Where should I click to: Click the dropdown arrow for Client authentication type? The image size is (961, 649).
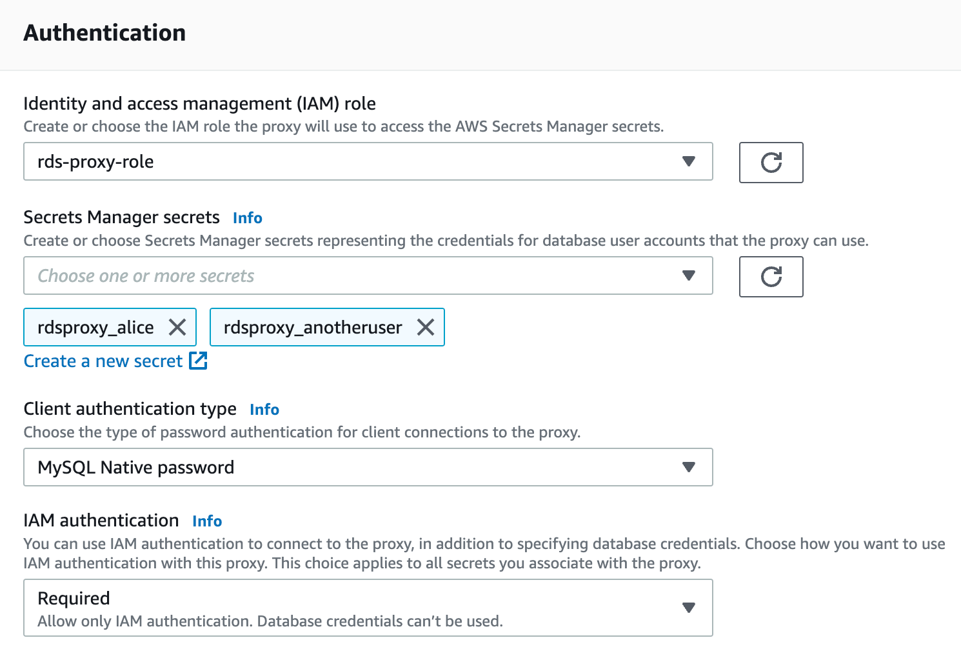689,467
